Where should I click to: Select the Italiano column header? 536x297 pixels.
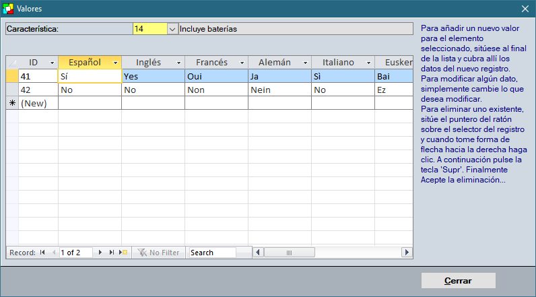337,63
